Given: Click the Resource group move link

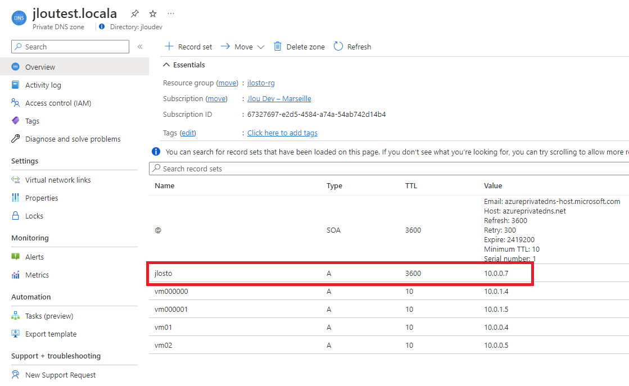Looking at the screenshot, I should click(228, 83).
